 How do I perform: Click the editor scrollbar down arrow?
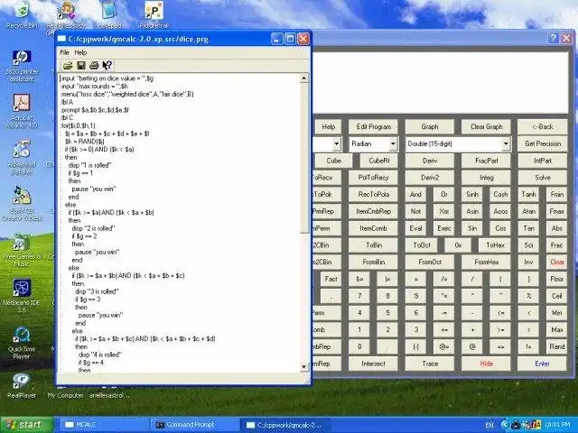pos(303,367)
